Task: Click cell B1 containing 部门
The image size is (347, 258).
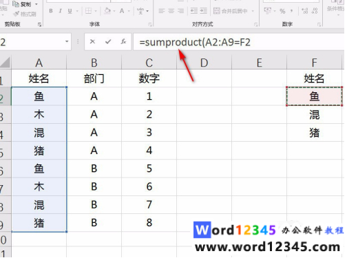Action: [94, 78]
